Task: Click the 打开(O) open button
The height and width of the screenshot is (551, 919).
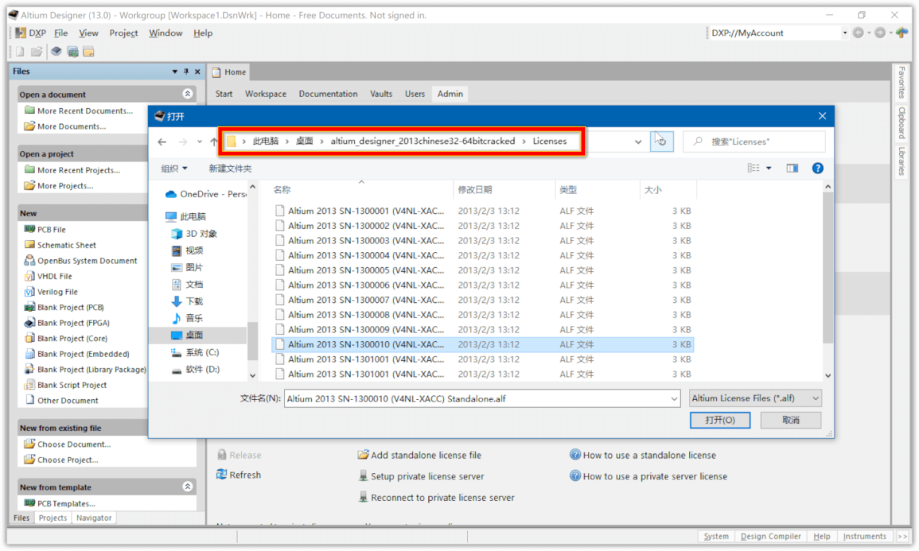Action: coord(720,420)
